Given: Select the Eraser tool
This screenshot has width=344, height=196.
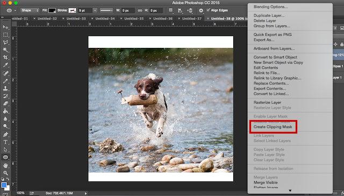Looking at the screenshot, I should (5, 103).
